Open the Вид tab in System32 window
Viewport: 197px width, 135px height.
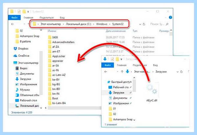pos(62,18)
